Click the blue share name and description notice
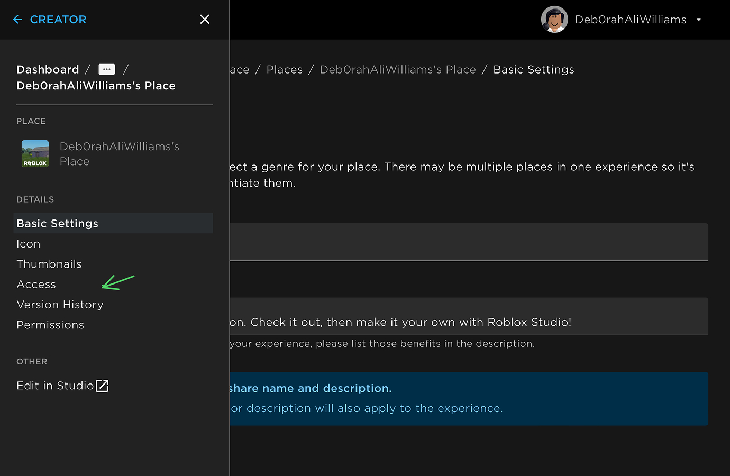 [x=469, y=398]
